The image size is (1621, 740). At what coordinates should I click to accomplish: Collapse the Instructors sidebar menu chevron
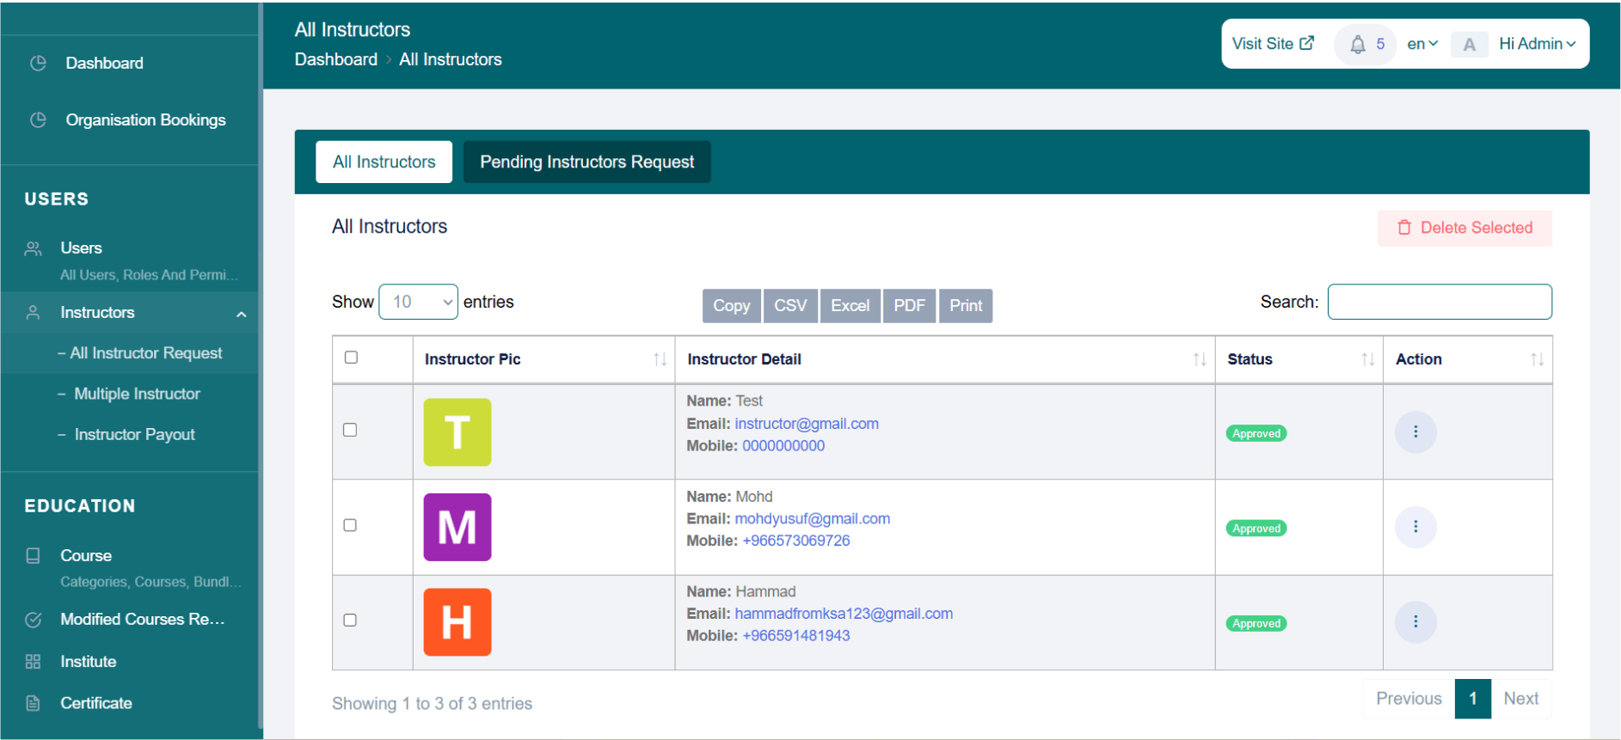pos(242,315)
